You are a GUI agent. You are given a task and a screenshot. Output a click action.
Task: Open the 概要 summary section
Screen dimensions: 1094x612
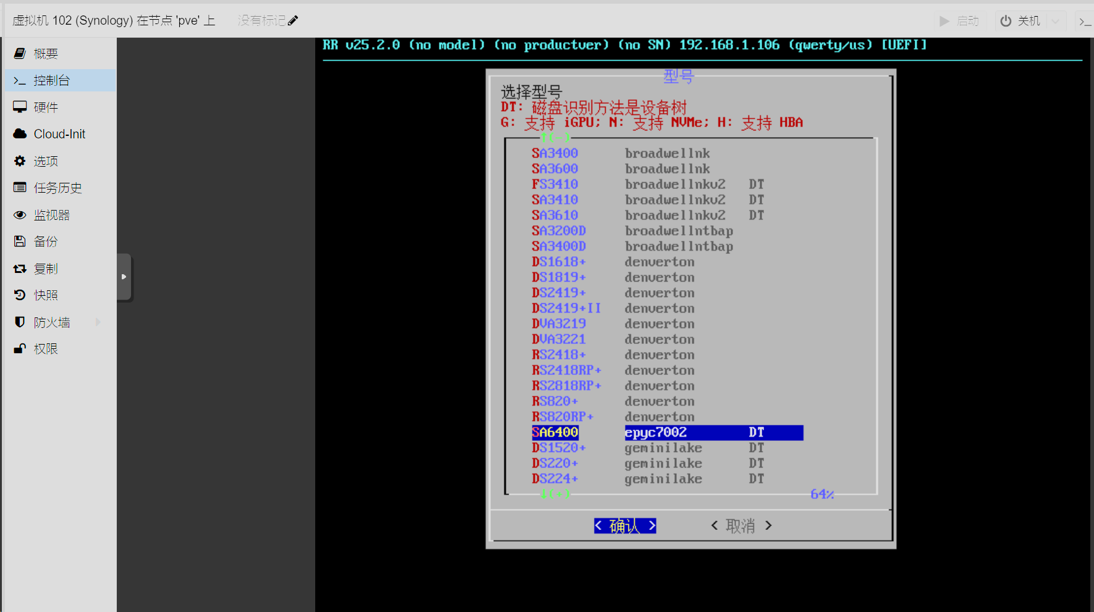[x=60, y=54]
